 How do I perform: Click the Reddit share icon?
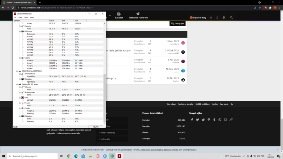click(203, 119)
